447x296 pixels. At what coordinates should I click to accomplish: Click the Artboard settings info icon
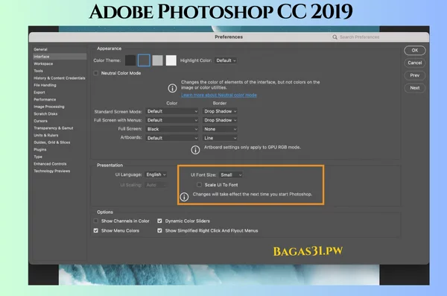tap(195, 150)
